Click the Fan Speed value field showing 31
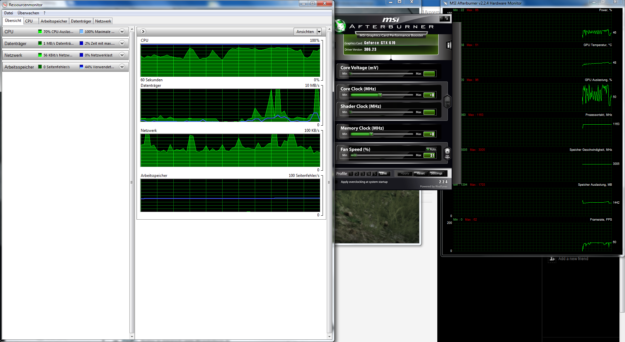This screenshot has height=342, width=625. tap(429, 155)
